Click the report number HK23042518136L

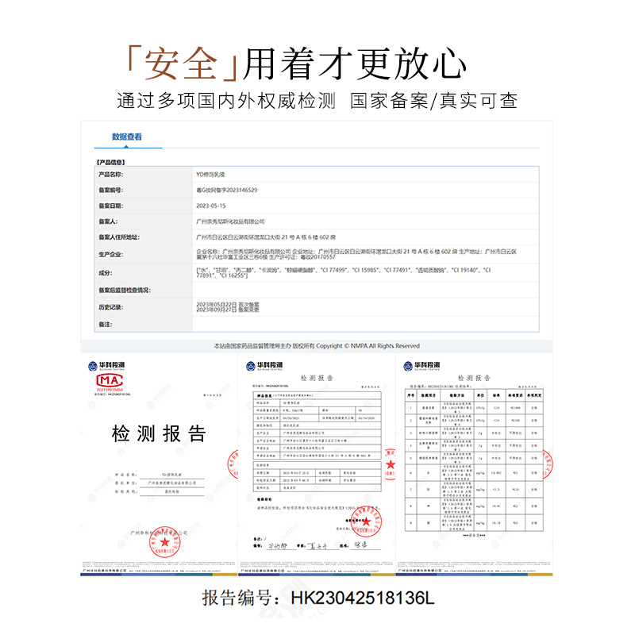[x=318, y=598]
